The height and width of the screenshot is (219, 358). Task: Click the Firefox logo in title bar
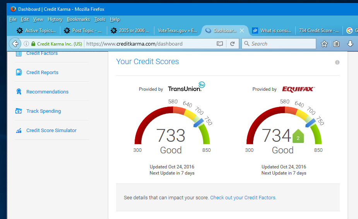tap(13, 9)
